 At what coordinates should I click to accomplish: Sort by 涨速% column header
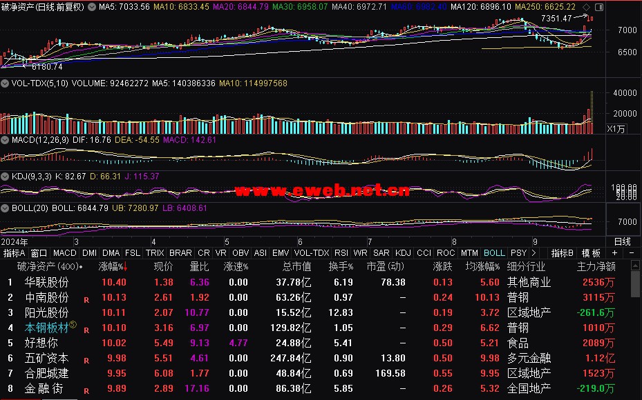click(236, 267)
